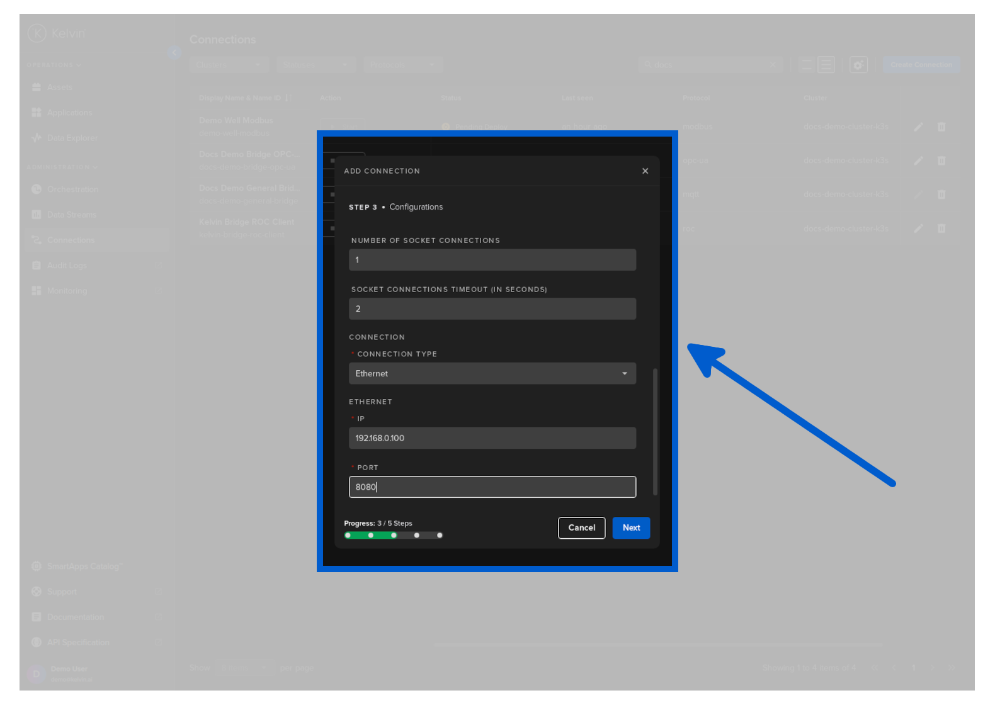Click the delete icon for the roc connection
Screen dimensions: 995x705
(941, 228)
